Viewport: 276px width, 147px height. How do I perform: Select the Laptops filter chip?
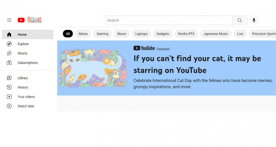(x=141, y=34)
